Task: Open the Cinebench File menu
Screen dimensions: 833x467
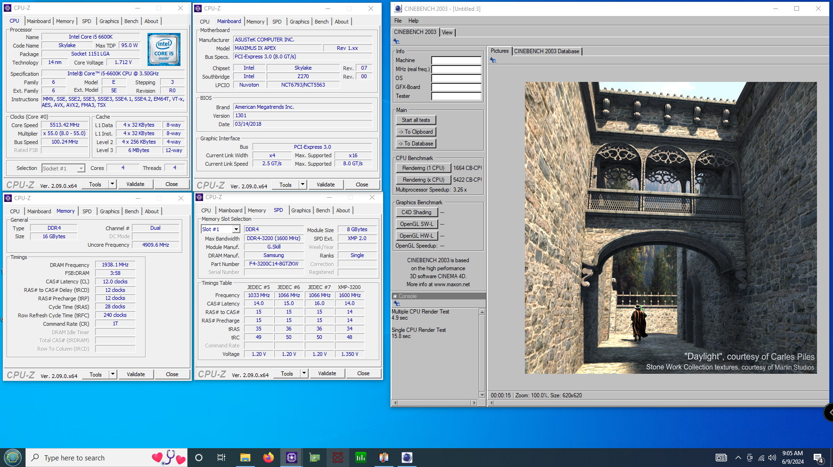Action: click(x=398, y=21)
